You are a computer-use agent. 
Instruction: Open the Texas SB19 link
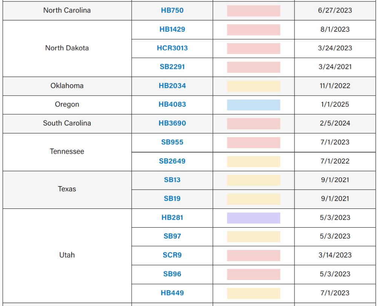click(x=172, y=199)
